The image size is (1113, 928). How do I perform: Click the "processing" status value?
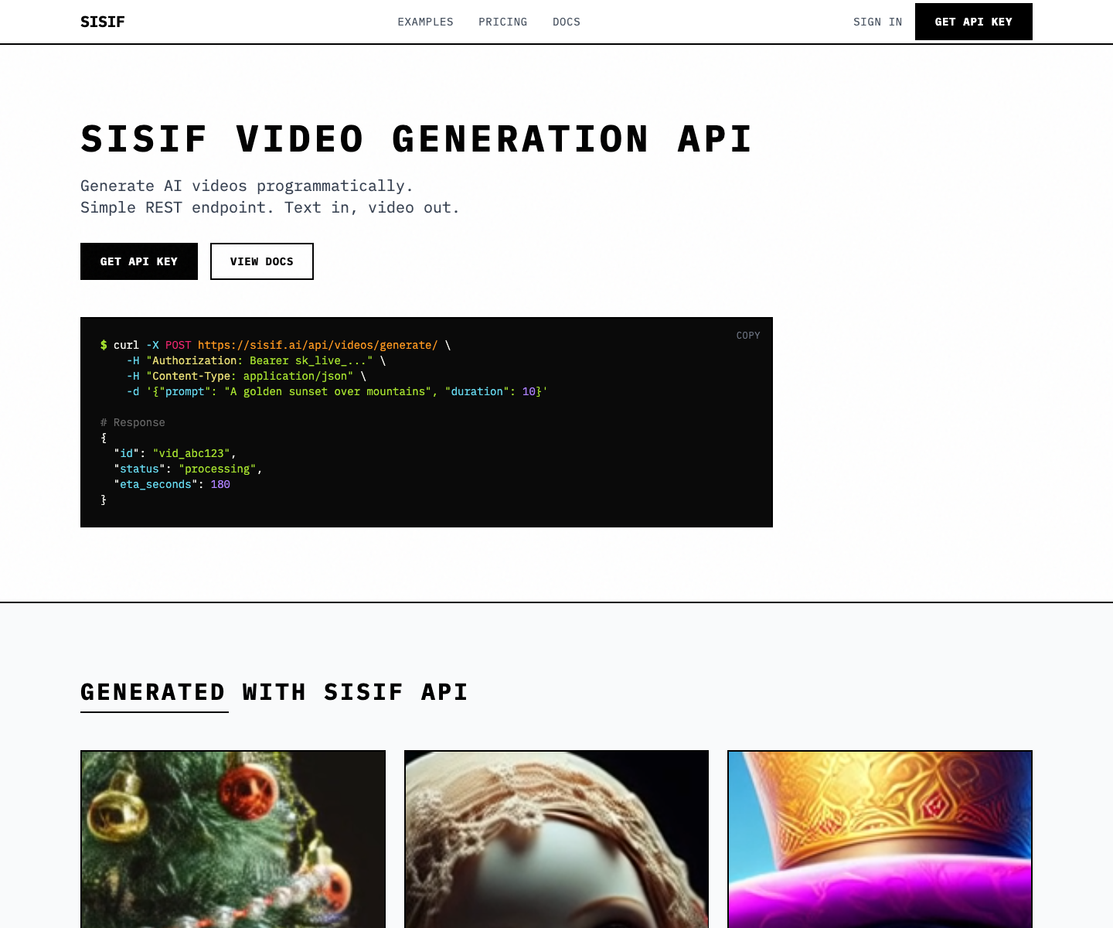[217, 469]
